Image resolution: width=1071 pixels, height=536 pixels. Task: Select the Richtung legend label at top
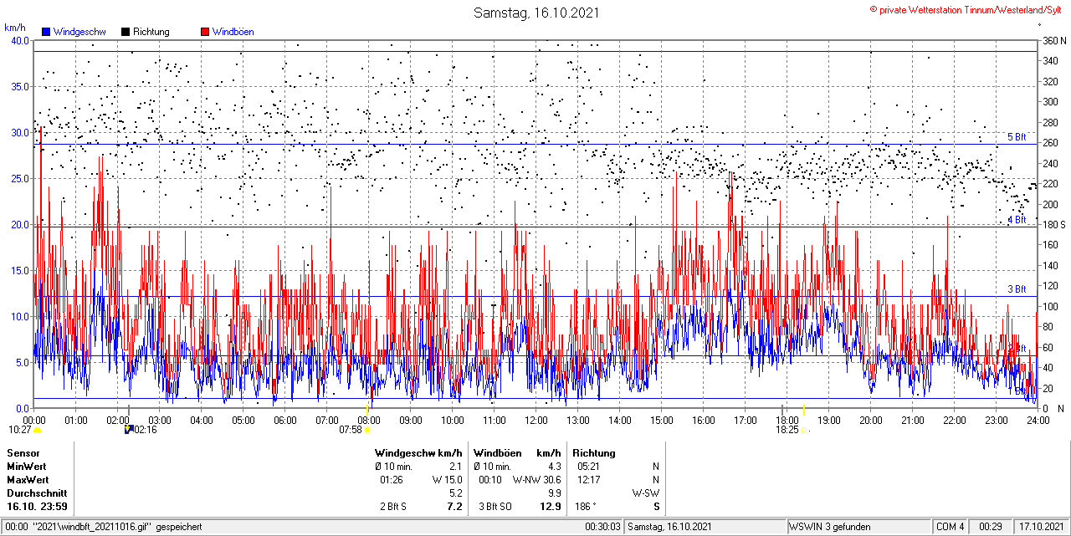coord(151,32)
